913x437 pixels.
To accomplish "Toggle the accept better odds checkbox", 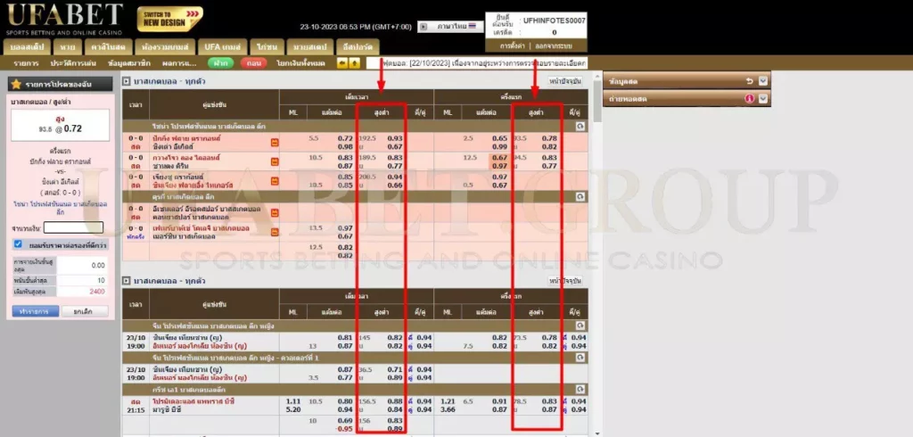I will click(x=18, y=243).
